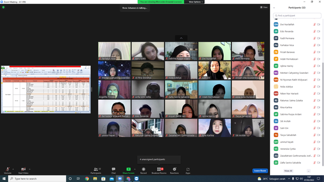The height and width of the screenshot is (182, 324).
Task: Click Siti Arofah's camera icon in list
Action: (318, 121)
